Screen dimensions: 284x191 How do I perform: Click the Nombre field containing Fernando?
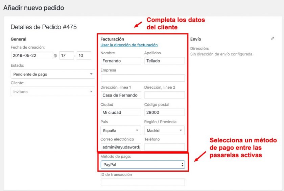tap(121, 61)
